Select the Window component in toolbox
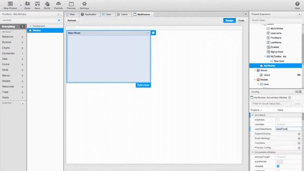Image resolution: width=304 pixels, height=171 pixels. [45, 30]
